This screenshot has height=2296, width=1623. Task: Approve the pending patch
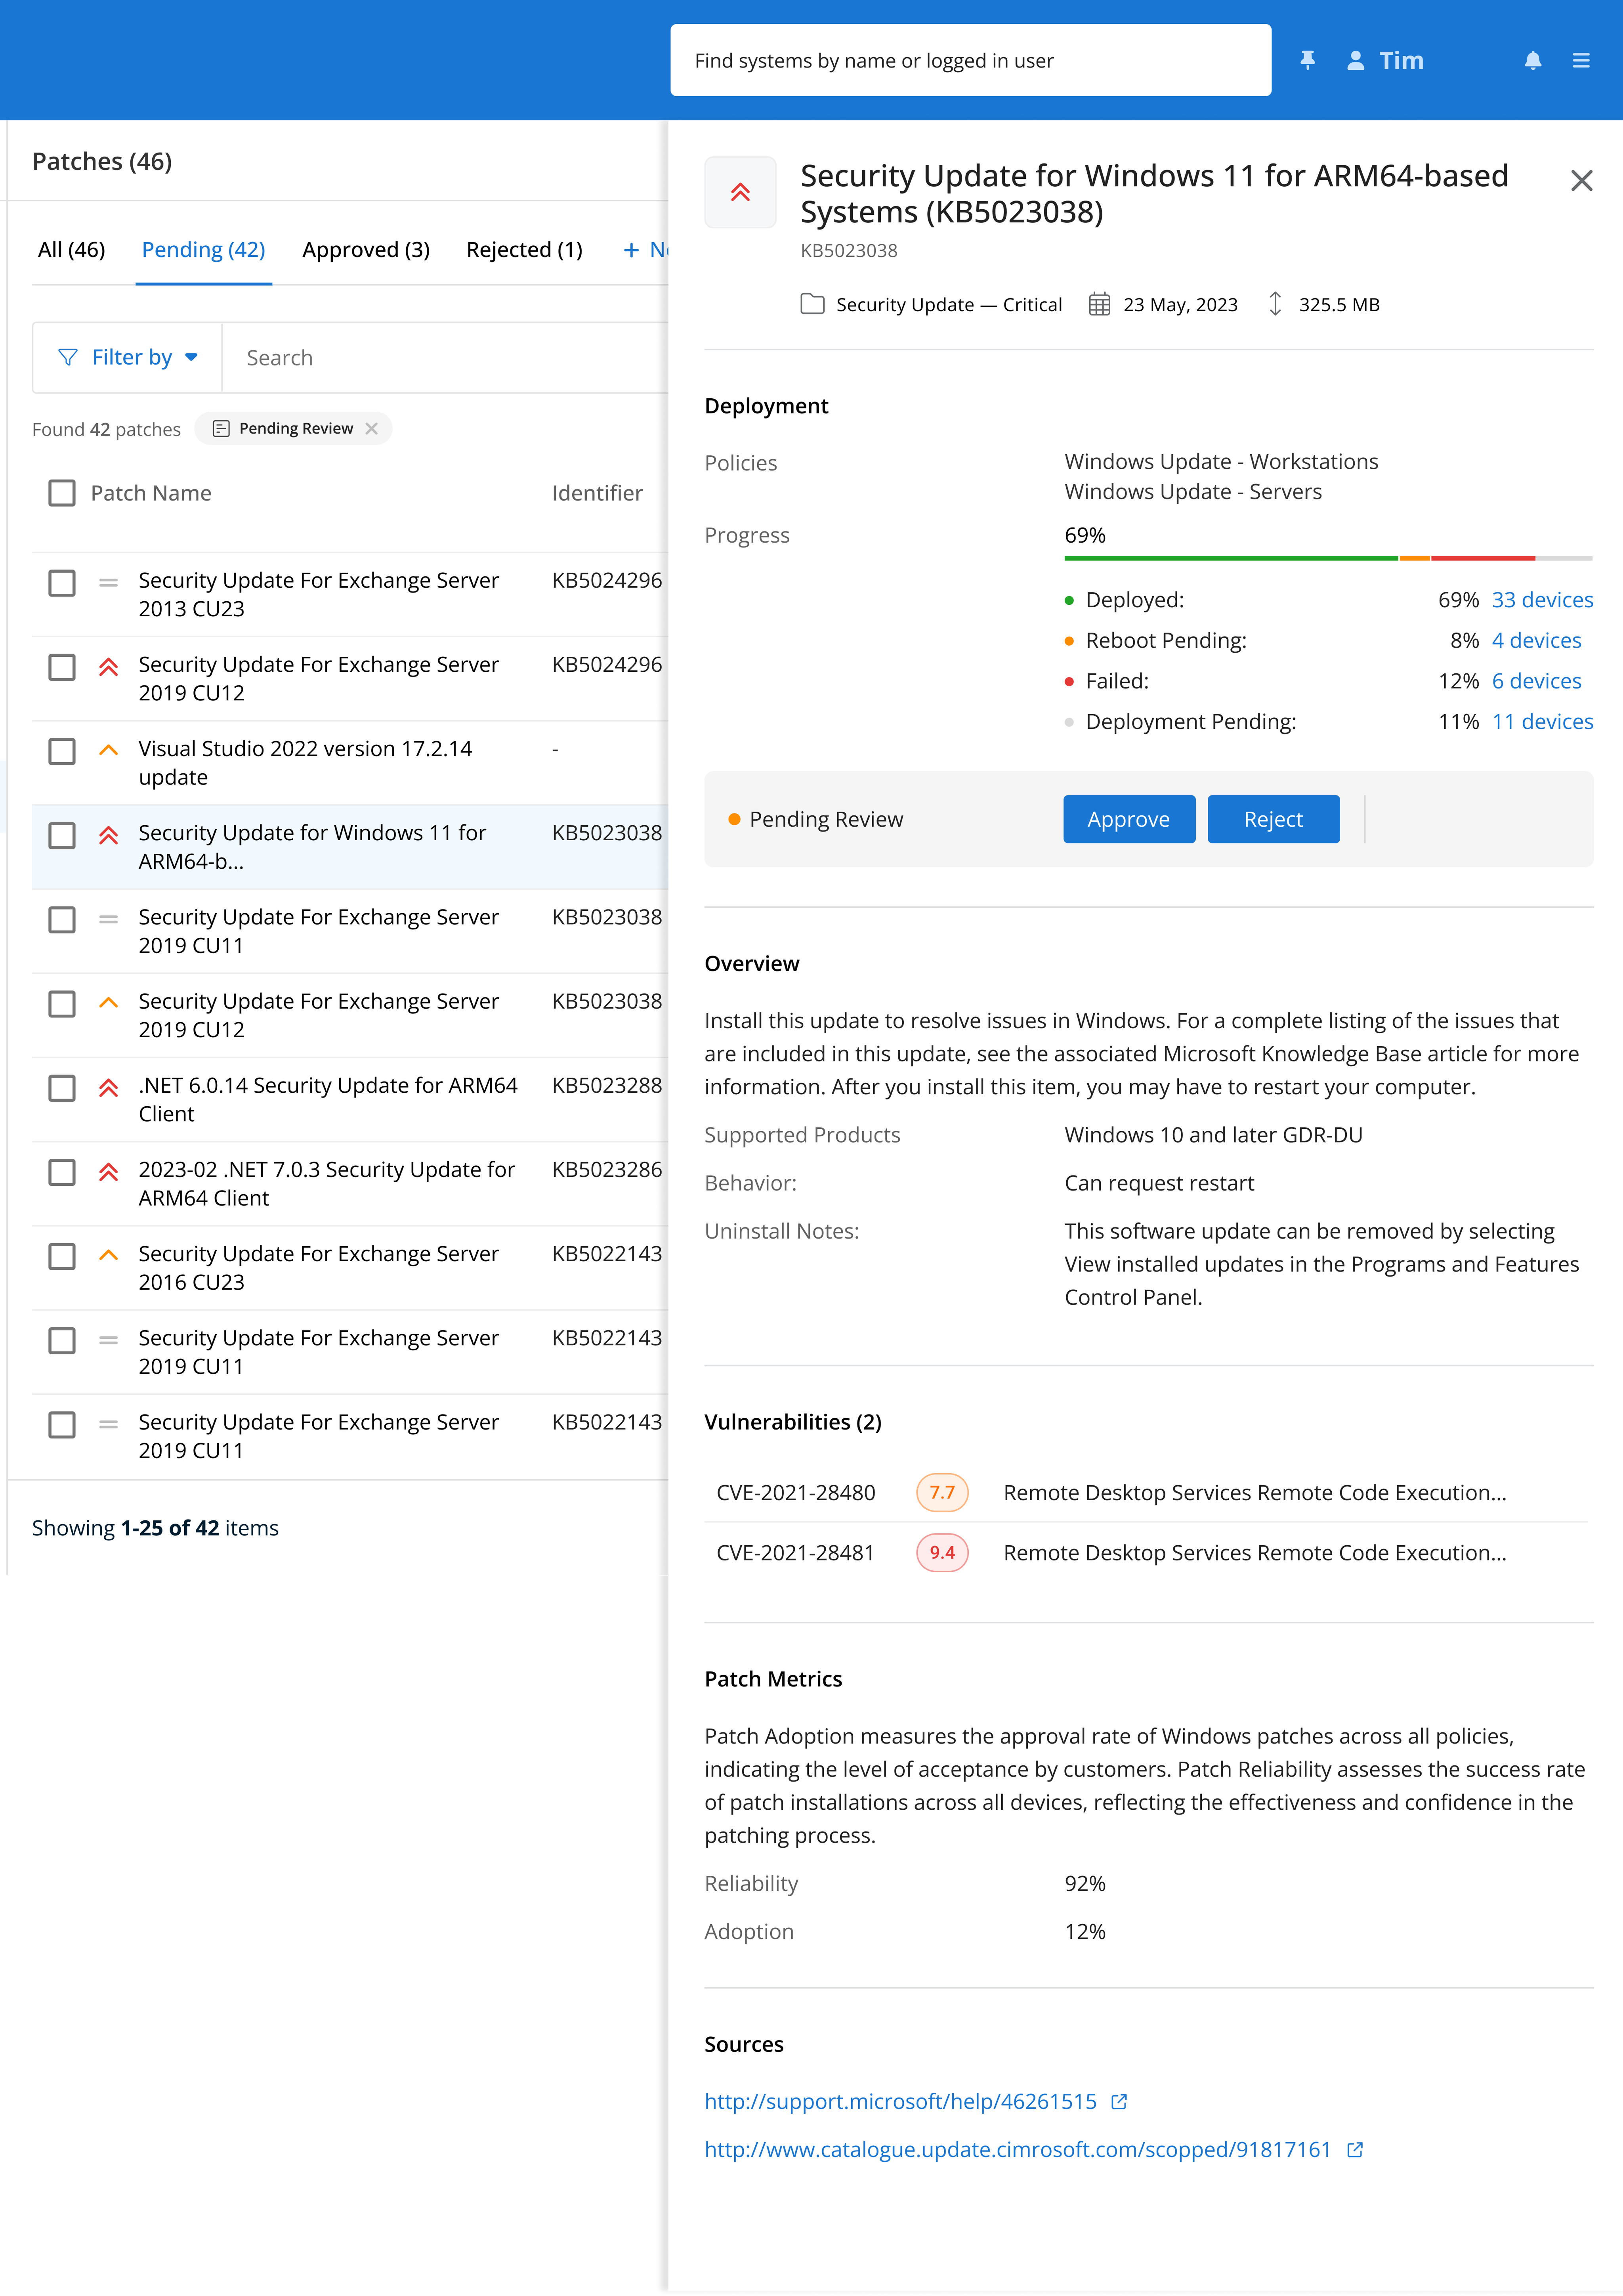click(1129, 819)
